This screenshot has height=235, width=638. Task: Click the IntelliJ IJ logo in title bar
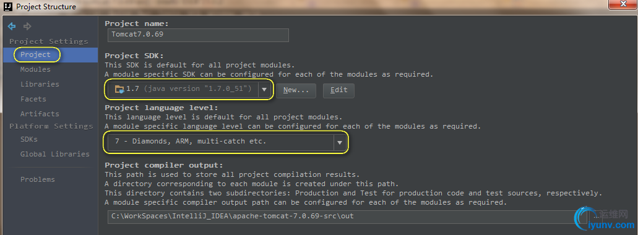[x=8, y=7]
